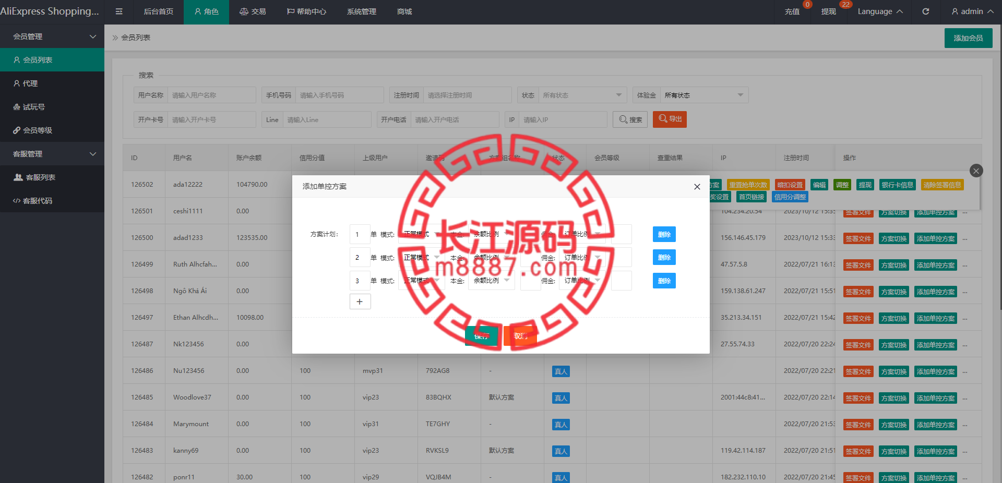Open 模式 dropdown in plan row 3

[x=421, y=281]
